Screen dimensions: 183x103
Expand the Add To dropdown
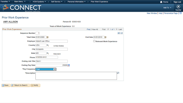coord(167,8)
